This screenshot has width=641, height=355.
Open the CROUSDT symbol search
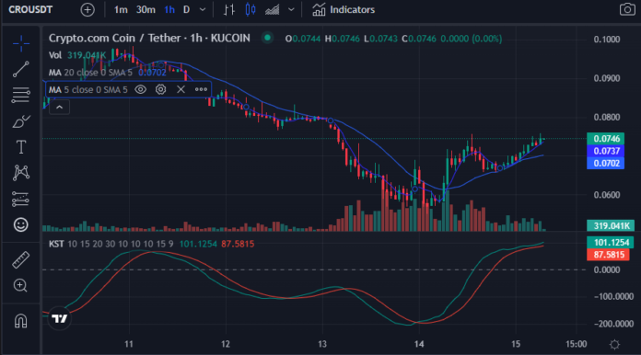point(30,10)
